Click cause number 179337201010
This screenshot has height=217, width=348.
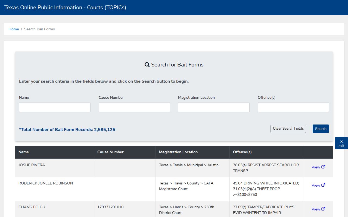click(x=110, y=207)
